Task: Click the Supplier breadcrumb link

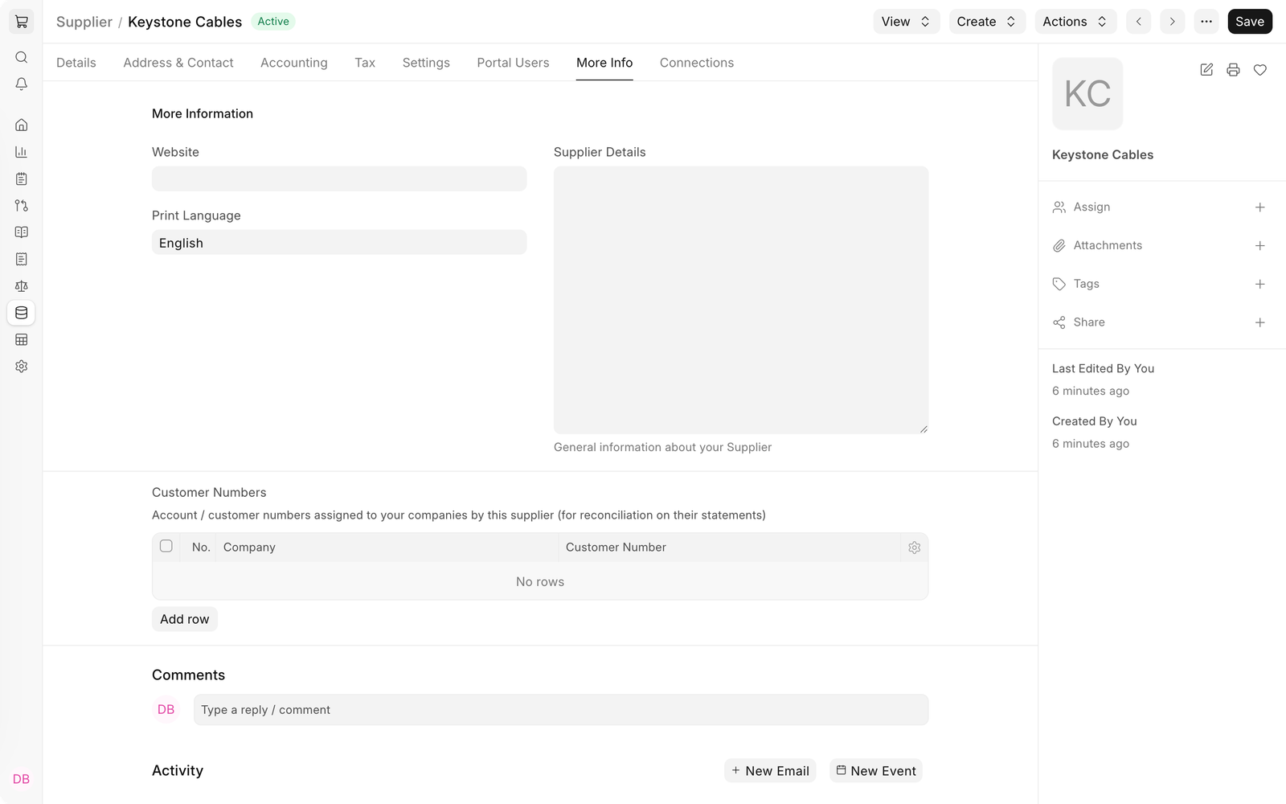Action: point(84,22)
